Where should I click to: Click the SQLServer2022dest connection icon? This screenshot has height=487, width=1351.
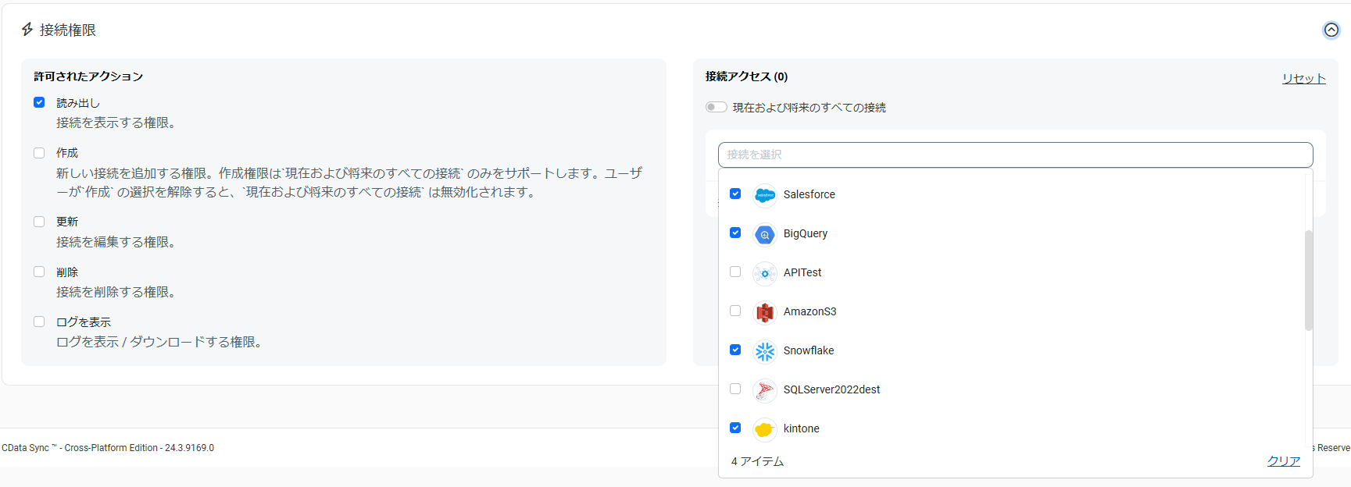point(764,390)
